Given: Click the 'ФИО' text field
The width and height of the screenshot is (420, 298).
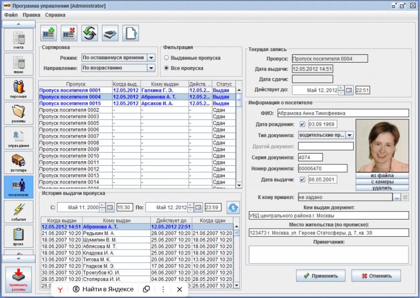Looking at the screenshot, I should click(343, 113).
